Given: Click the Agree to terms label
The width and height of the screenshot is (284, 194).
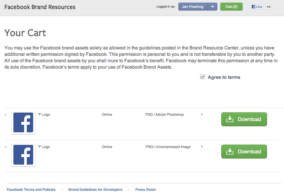Looking at the screenshot, I should click(224, 77).
